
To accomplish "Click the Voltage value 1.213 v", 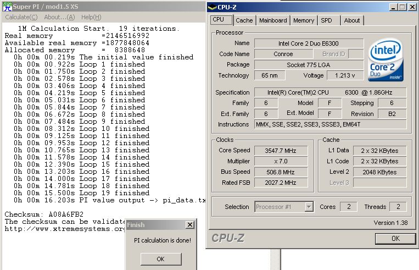I will [345, 75].
